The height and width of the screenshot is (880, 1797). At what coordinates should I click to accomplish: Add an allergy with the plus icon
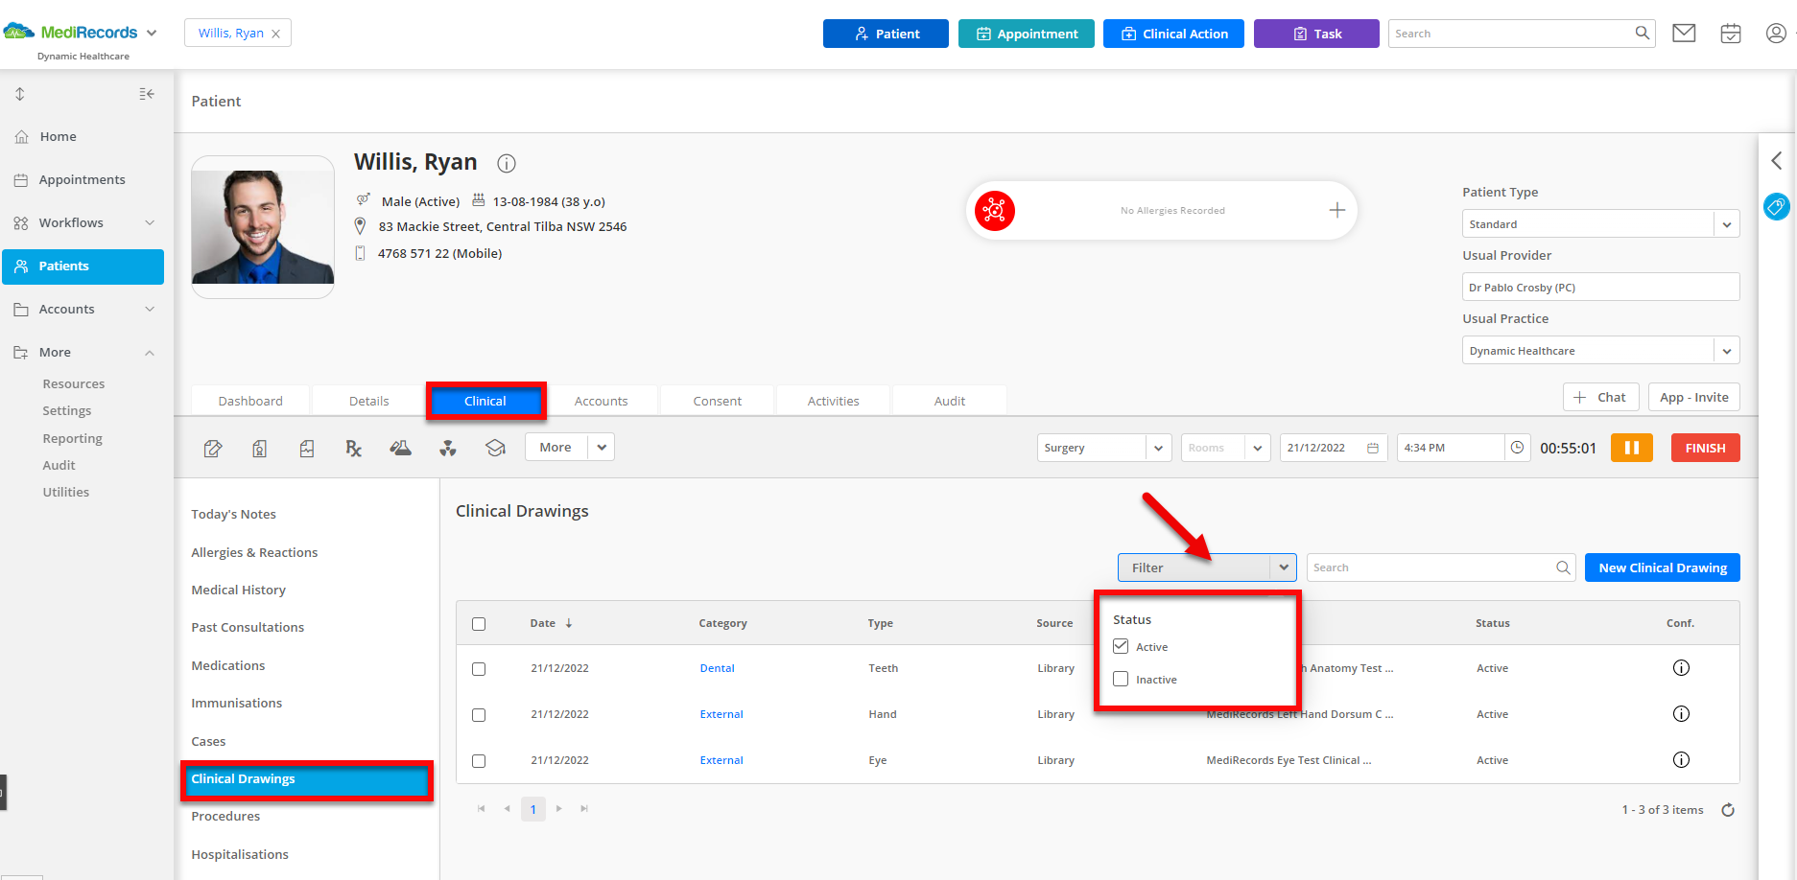click(x=1337, y=210)
